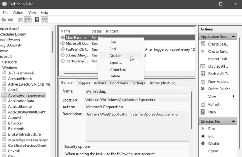The height and width of the screenshot is (157, 242).
Task: Toggle the Show/Hide Action Pane icon
Action: [x=44, y=20]
